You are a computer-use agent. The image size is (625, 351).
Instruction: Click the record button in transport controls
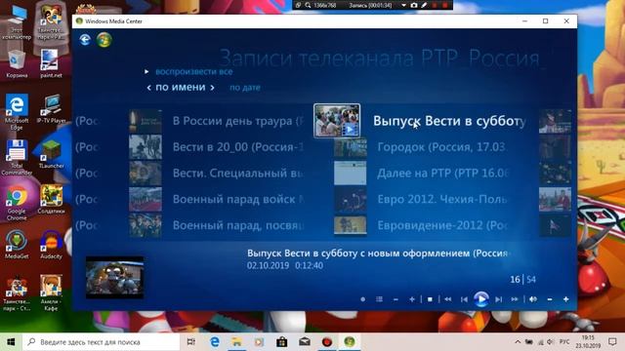point(362,299)
